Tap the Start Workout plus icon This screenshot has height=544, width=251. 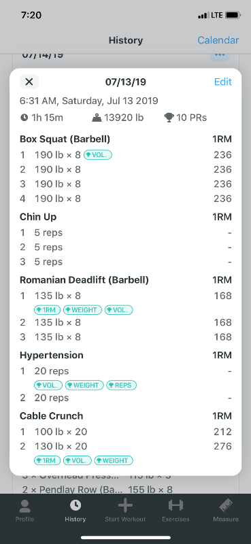(125, 506)
